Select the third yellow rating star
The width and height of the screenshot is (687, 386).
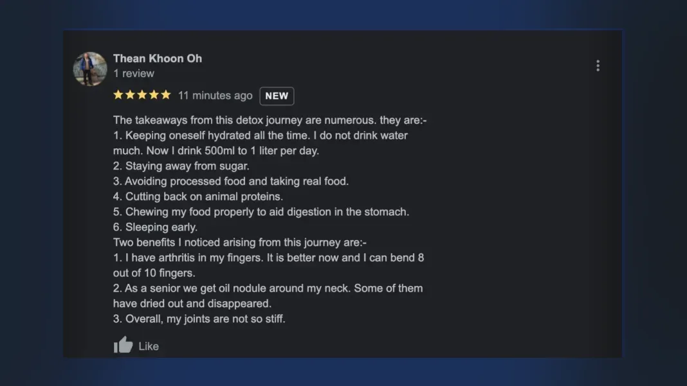point(142,95)
